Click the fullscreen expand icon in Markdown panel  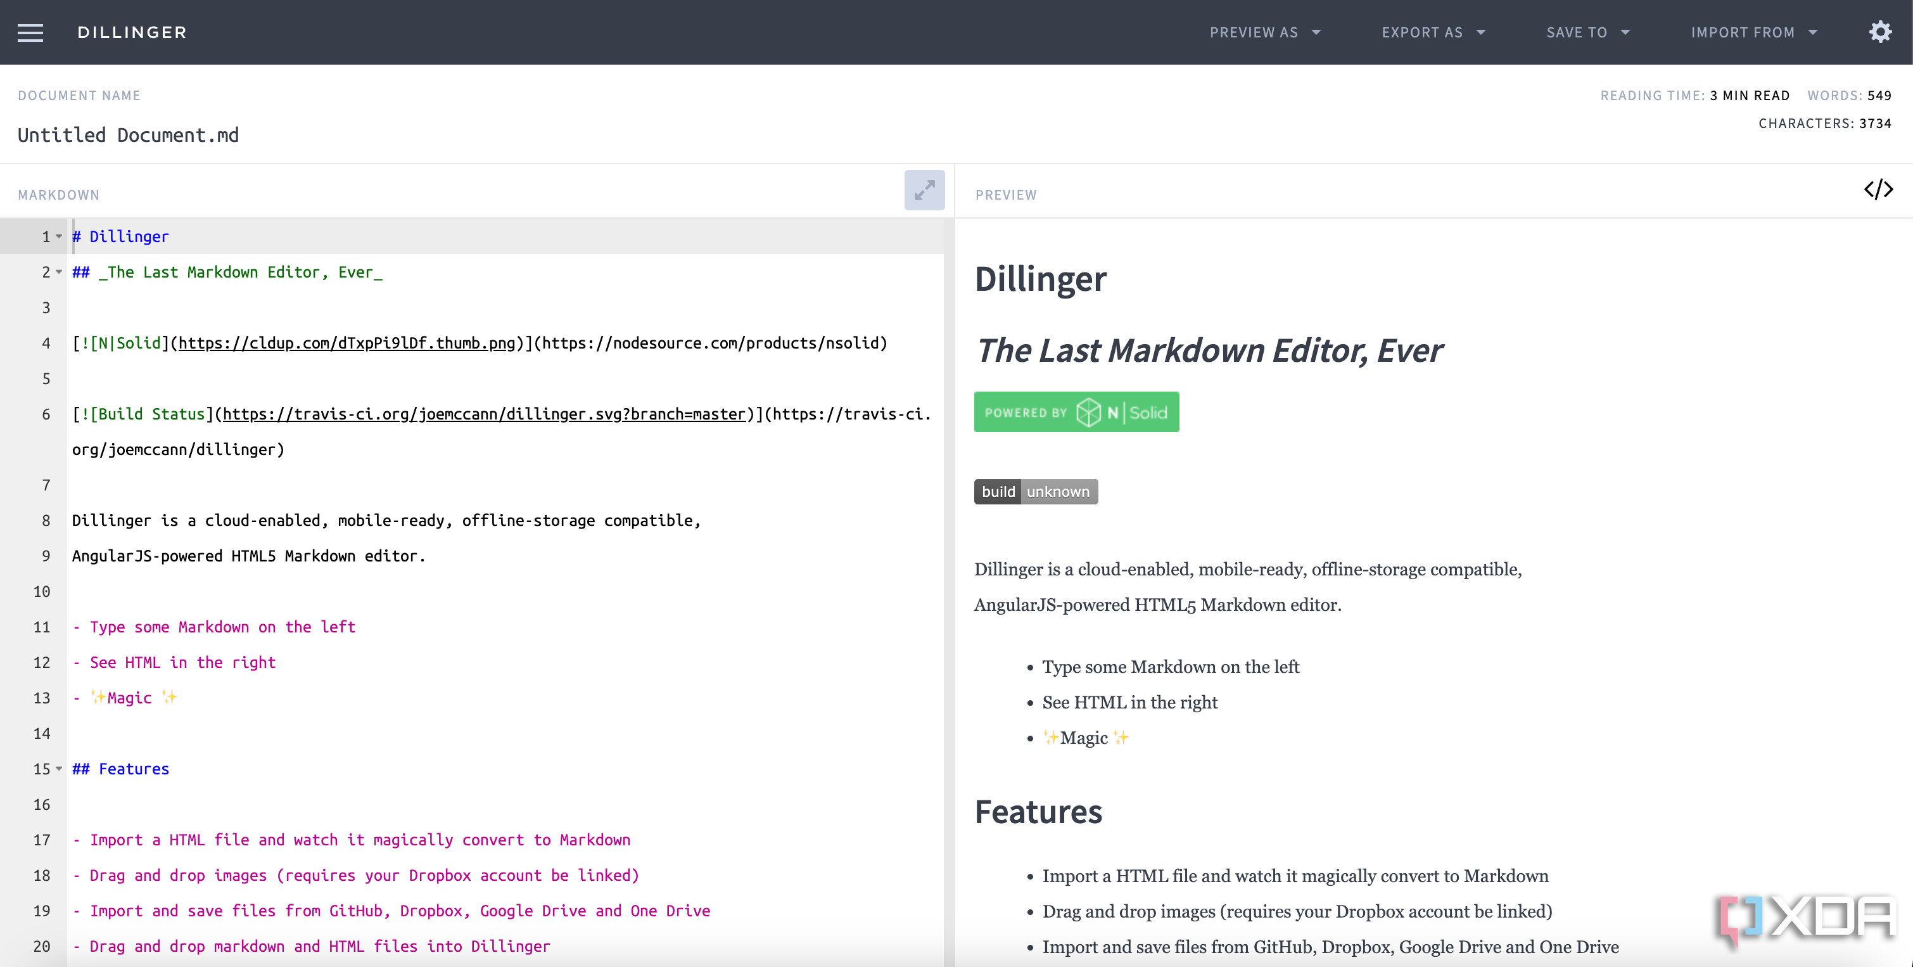tap(924, 191)
